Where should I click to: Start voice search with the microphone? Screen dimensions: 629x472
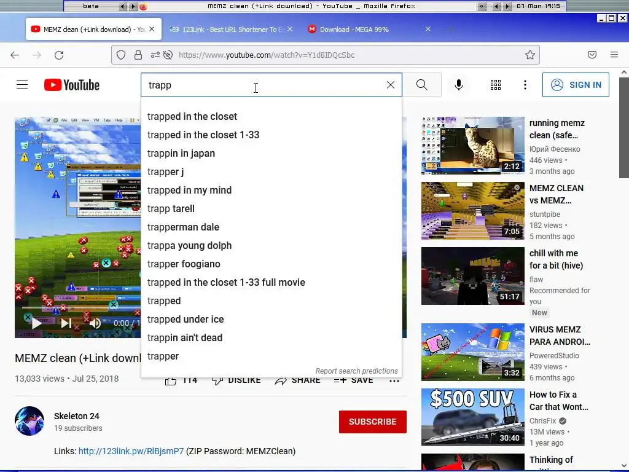click(459, 85)
